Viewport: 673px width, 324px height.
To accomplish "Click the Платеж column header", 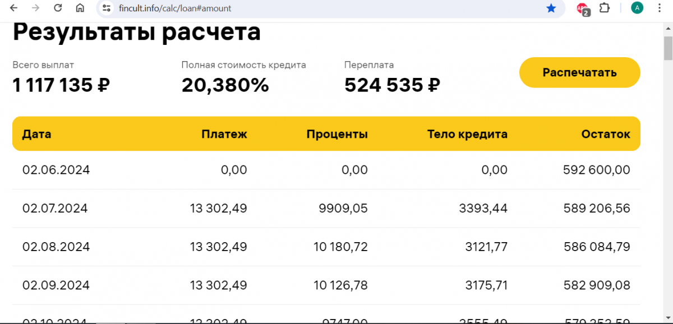I will 224,134.
